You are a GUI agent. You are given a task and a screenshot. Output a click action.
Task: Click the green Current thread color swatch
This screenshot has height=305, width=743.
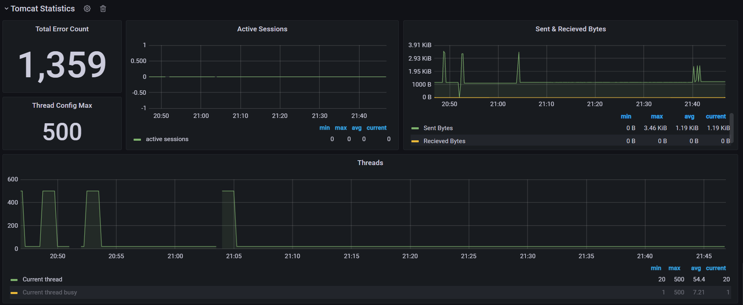click(x=14, y=280)
